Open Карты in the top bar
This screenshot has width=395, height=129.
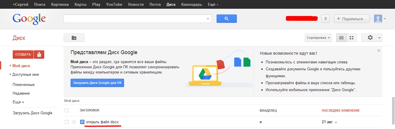tap(80, 4)
